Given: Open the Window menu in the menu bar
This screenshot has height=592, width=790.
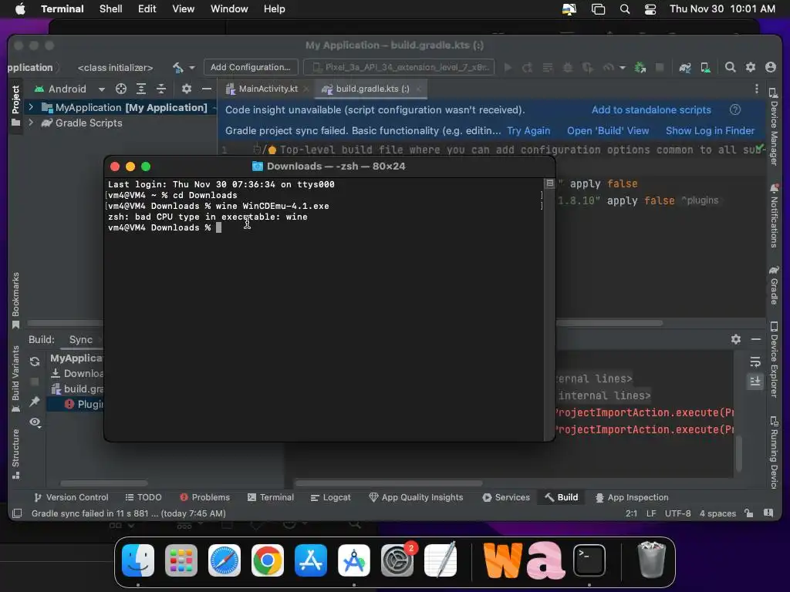Looking at the screenshot, I should click(229, 9).
